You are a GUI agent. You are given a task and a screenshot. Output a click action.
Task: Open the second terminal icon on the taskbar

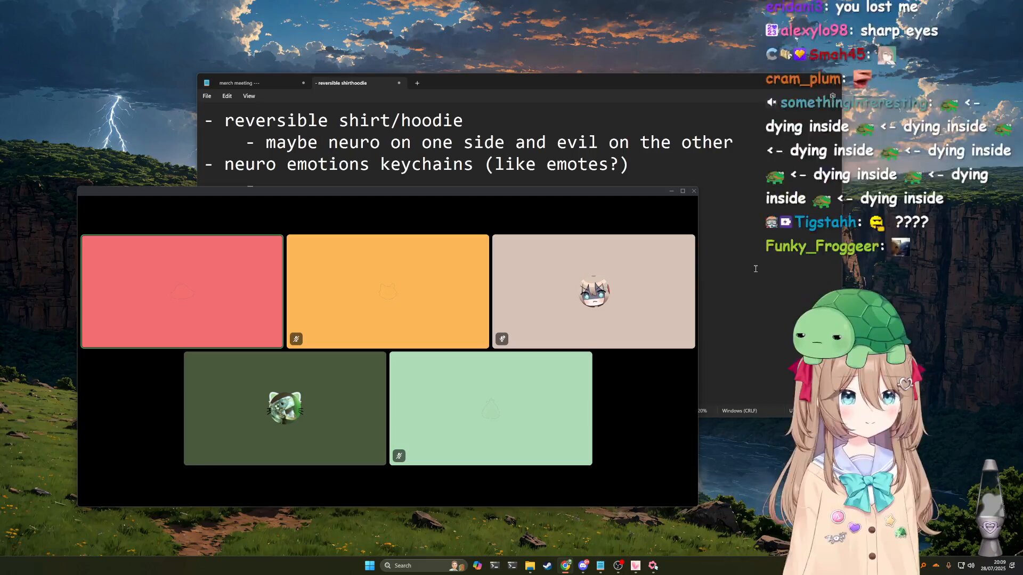(512, 565)
